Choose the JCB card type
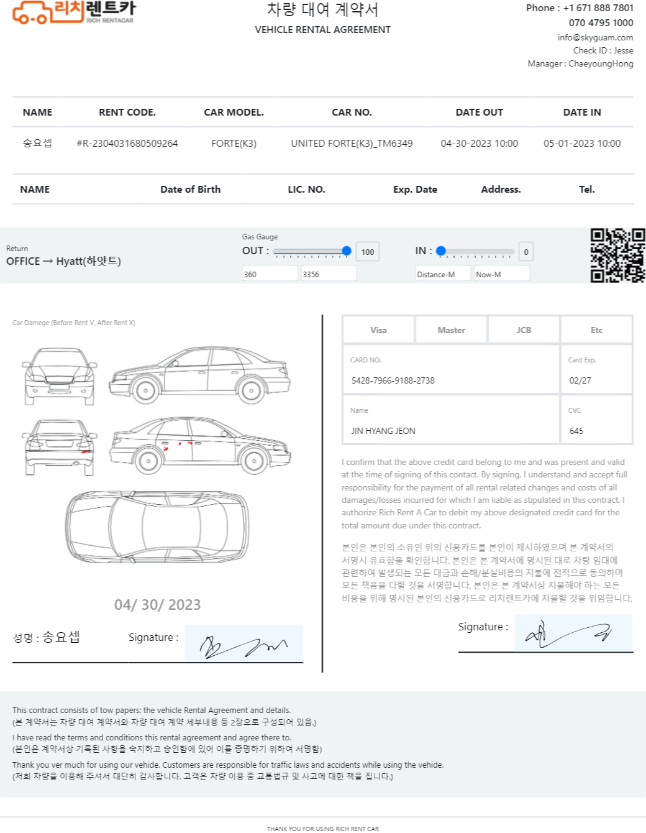The height and width of the screenshot is (833, 646). (524, 330)
